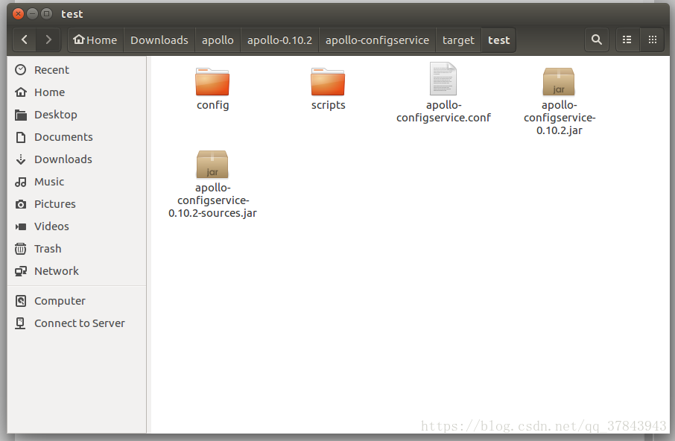The width and height of the screenshot is (675, 441).
Task: Jump to target in the path bar
Action: coord(458,40)
